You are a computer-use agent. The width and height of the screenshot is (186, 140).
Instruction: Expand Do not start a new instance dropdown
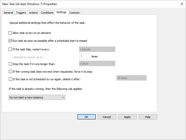[x=37, y=97]
